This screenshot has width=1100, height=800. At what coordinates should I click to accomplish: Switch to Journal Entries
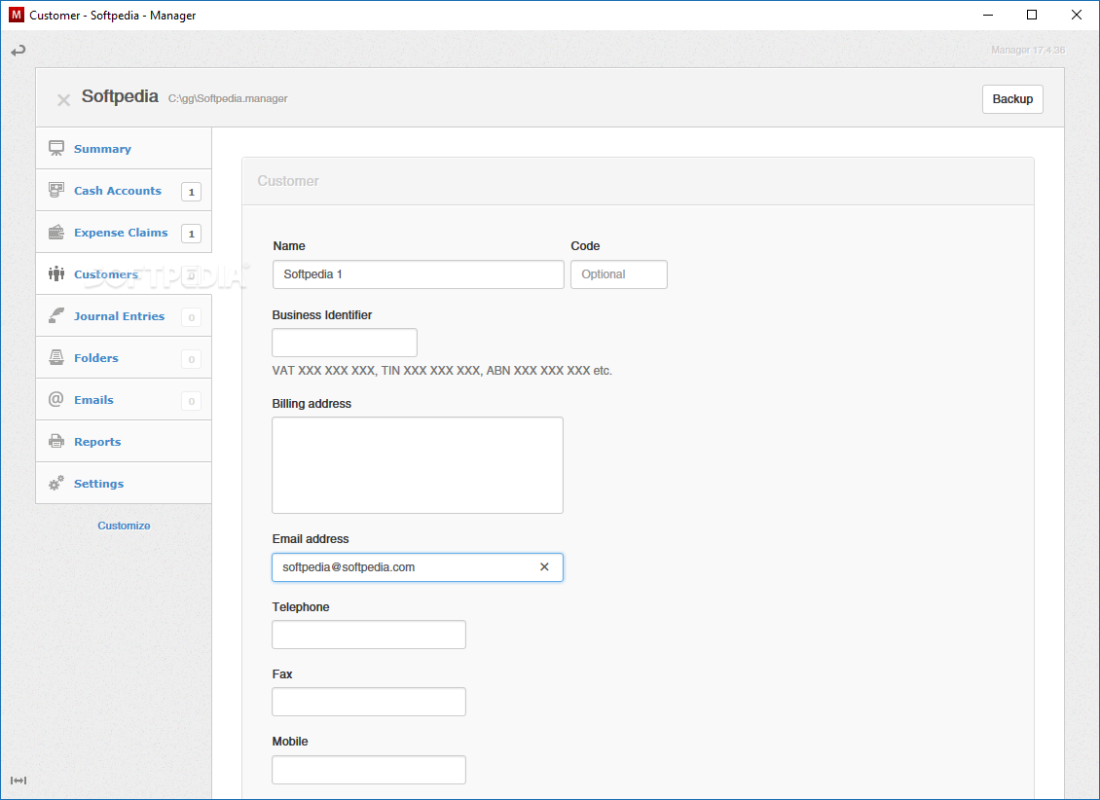124,315
